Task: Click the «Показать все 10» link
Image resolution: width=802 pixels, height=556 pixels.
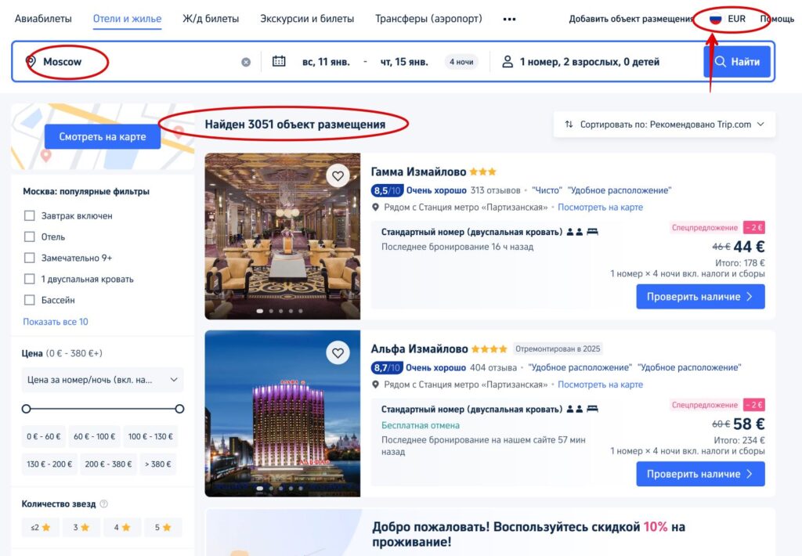Action: click(55, 322)
